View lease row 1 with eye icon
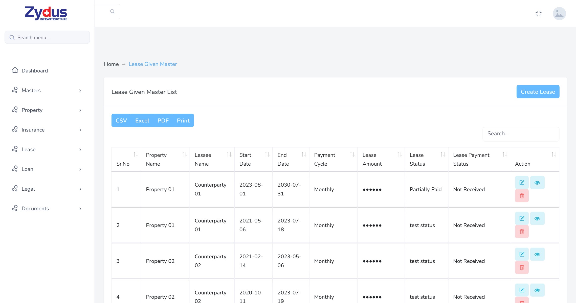The width and height of the screenshot is (576, 303). pos(537,183)
